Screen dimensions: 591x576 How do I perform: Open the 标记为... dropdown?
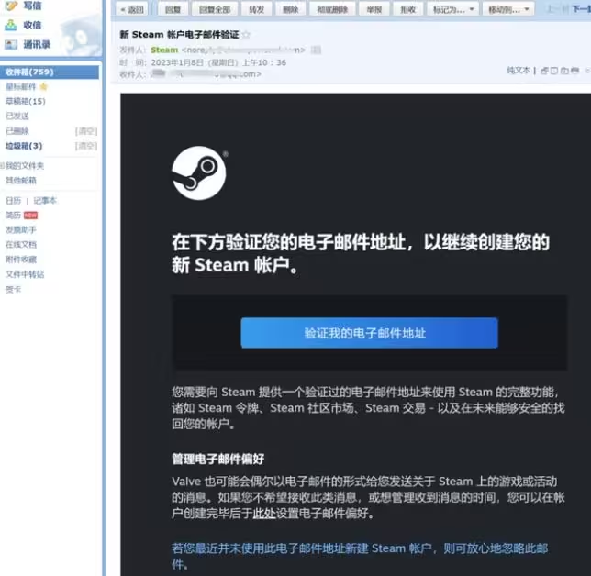[x=453, y=9]
